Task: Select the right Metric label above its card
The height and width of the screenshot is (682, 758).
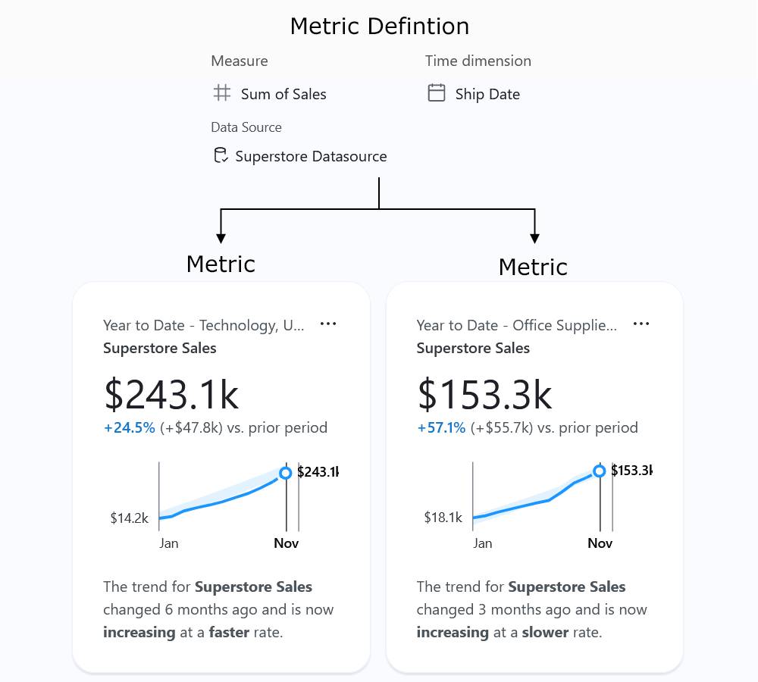Action: (534, 267)
